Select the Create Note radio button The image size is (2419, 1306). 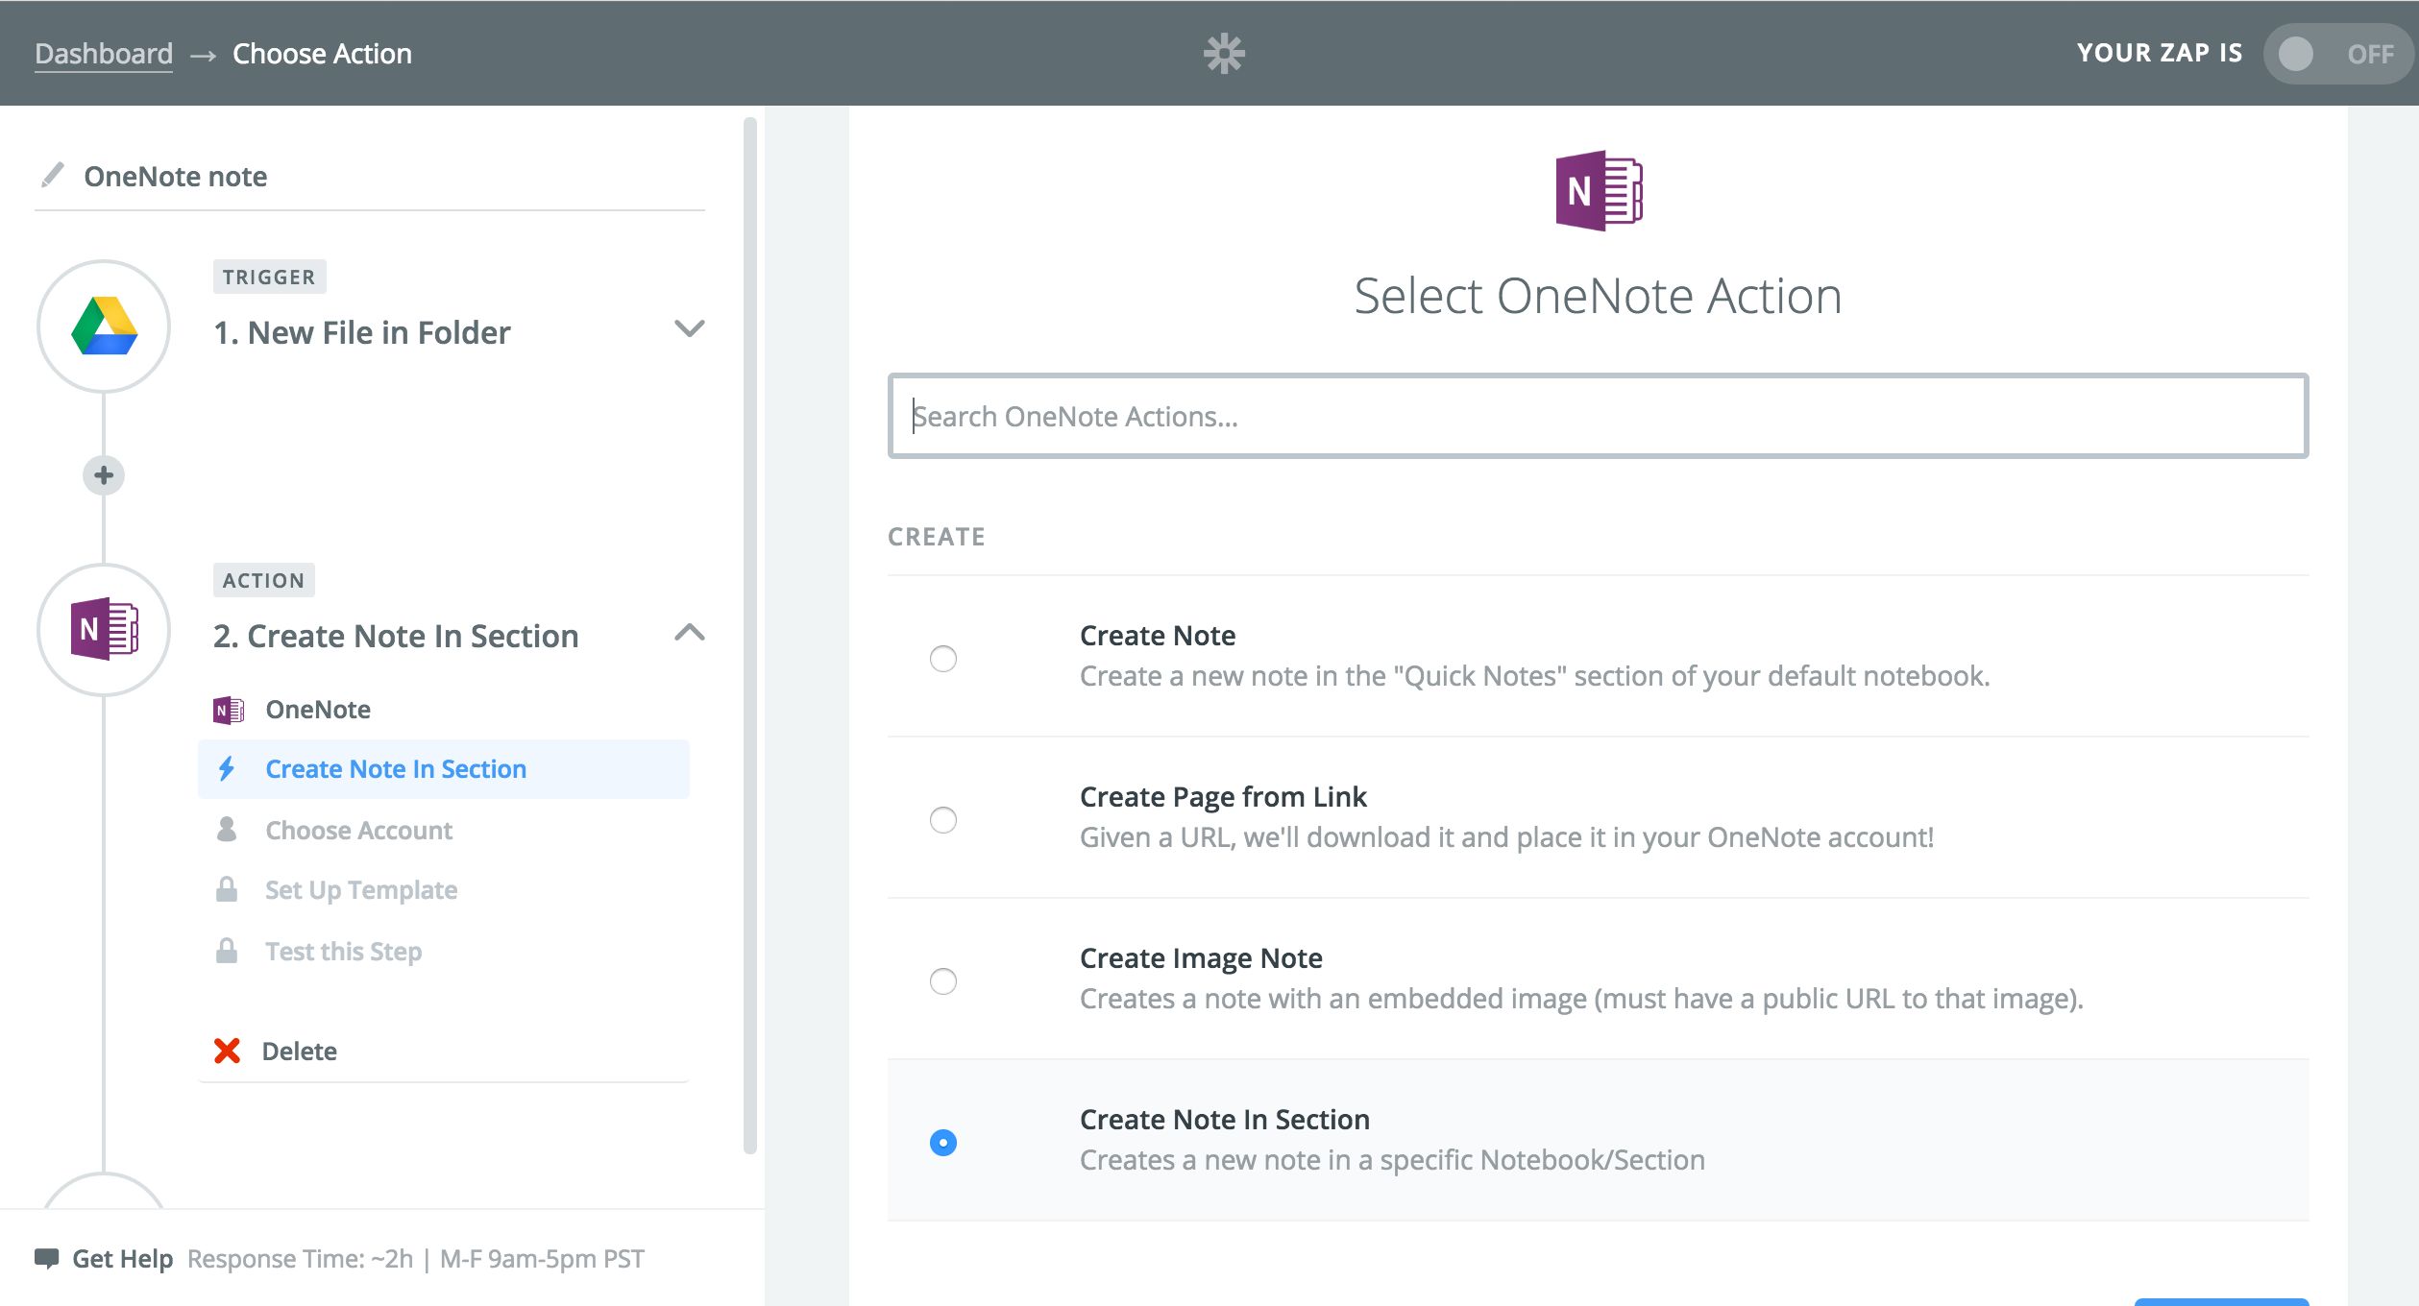(x=943, y=659)
